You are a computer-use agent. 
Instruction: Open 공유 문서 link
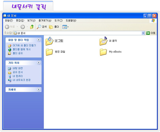[18, 72]
